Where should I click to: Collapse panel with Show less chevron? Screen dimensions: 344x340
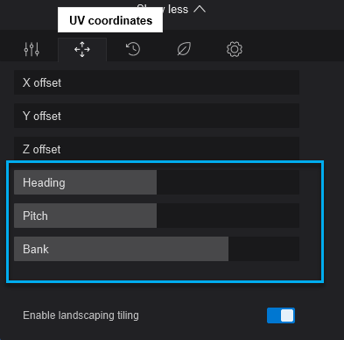pos(200,10)
